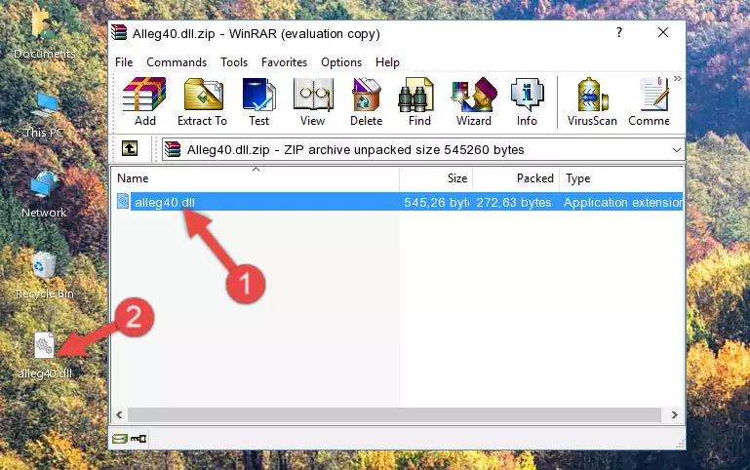
Task: Click the drive icon in status bar
Action: (x=120, y=438)
